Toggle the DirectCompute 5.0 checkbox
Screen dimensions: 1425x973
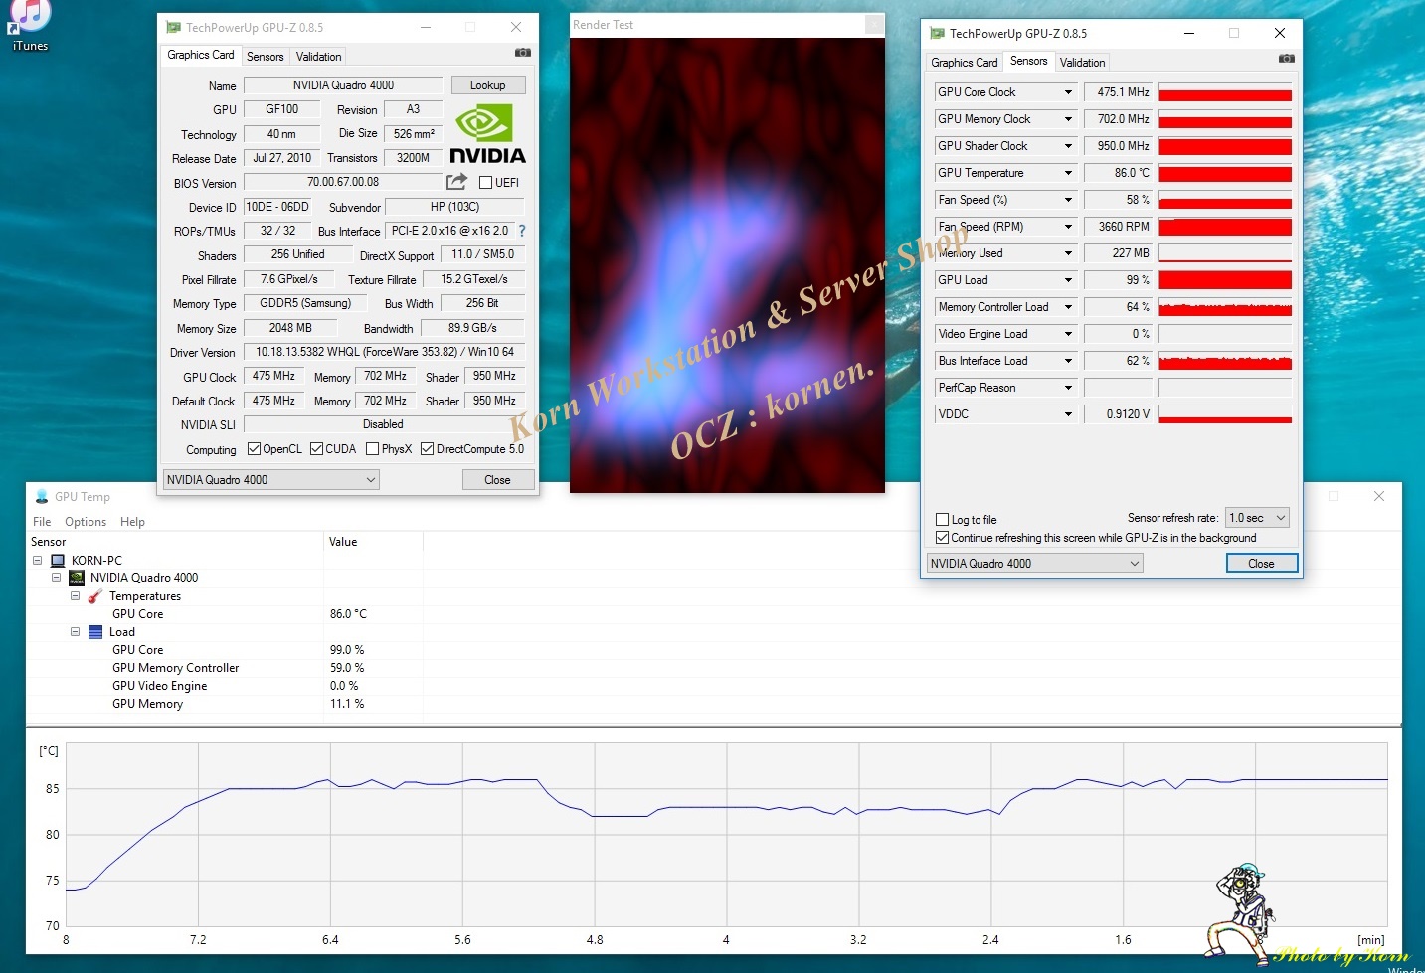point(427,449)
